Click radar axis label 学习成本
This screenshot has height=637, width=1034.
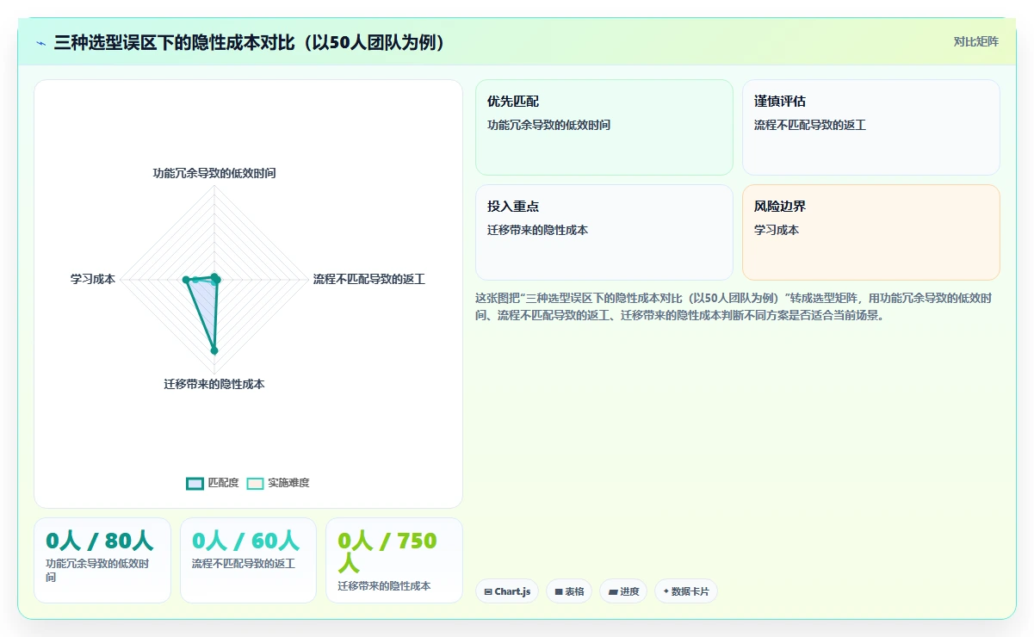[x=93, y=279]
